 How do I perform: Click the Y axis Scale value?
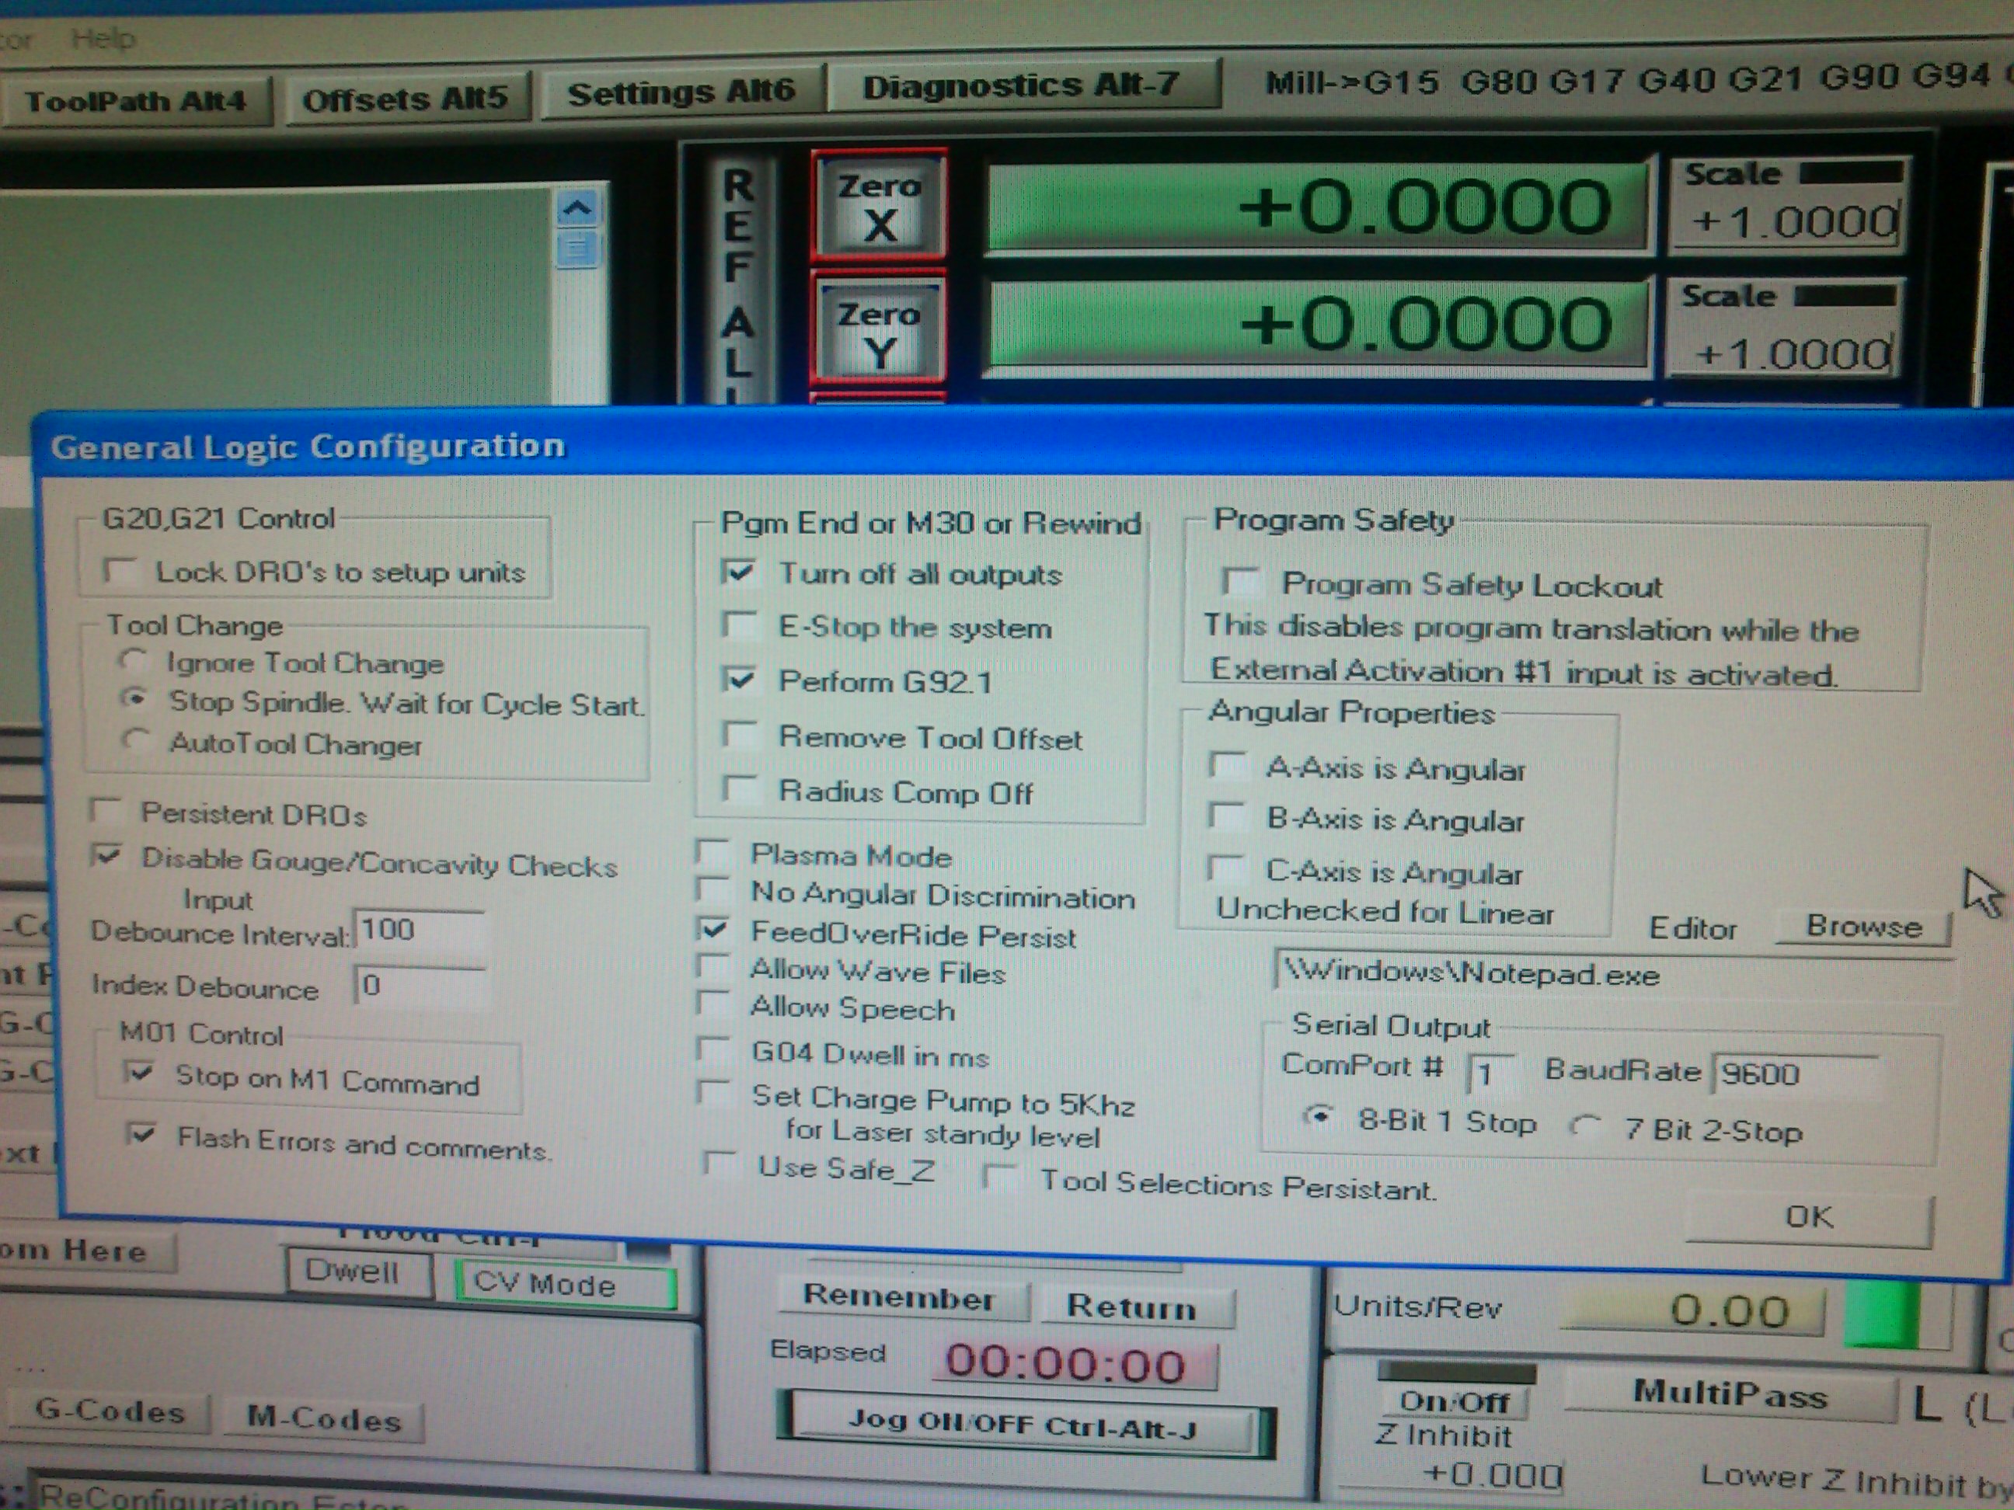[x=1784, y=353]
